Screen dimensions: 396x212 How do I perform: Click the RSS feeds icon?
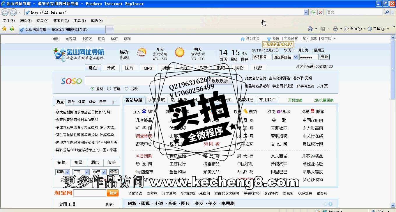(323, 29)
